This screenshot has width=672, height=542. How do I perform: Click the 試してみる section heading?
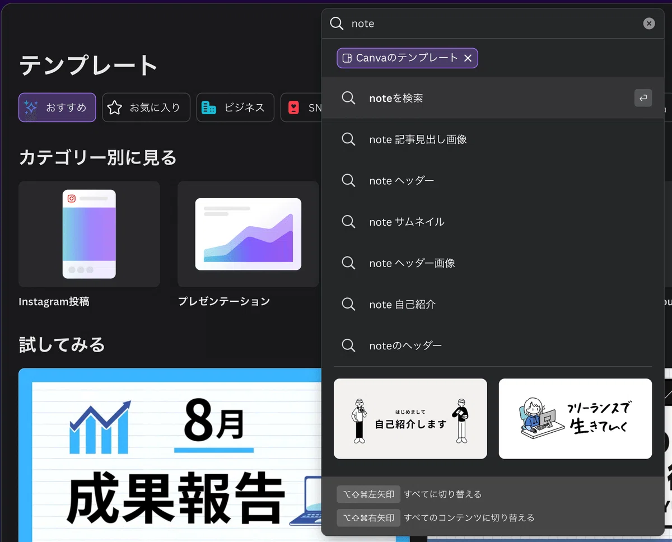pos(62,344)
